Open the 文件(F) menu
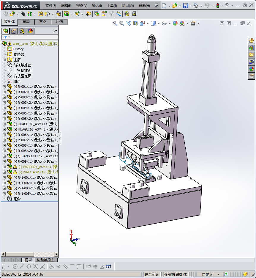This screenshot has height=278, width=256. point(50,6)
